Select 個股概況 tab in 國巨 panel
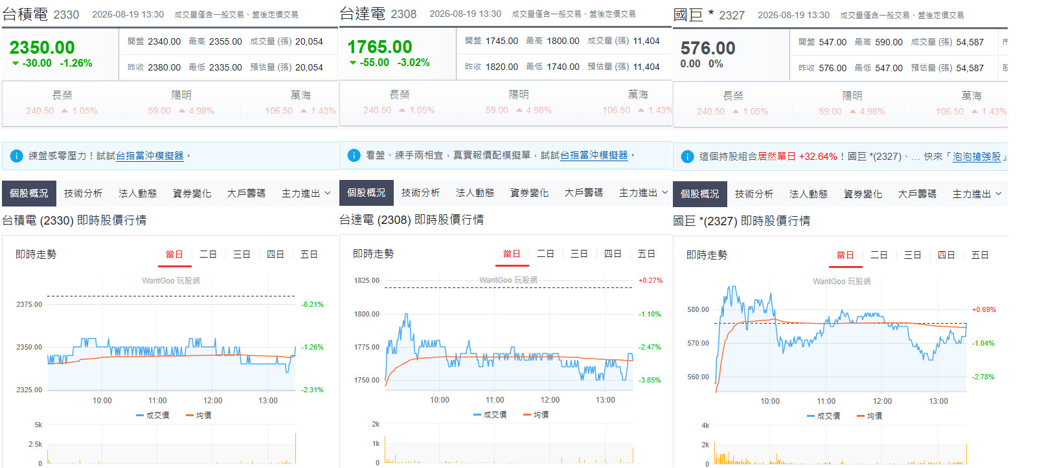The width and height of the screenshot is (1042, 468). tap(699, 194)
